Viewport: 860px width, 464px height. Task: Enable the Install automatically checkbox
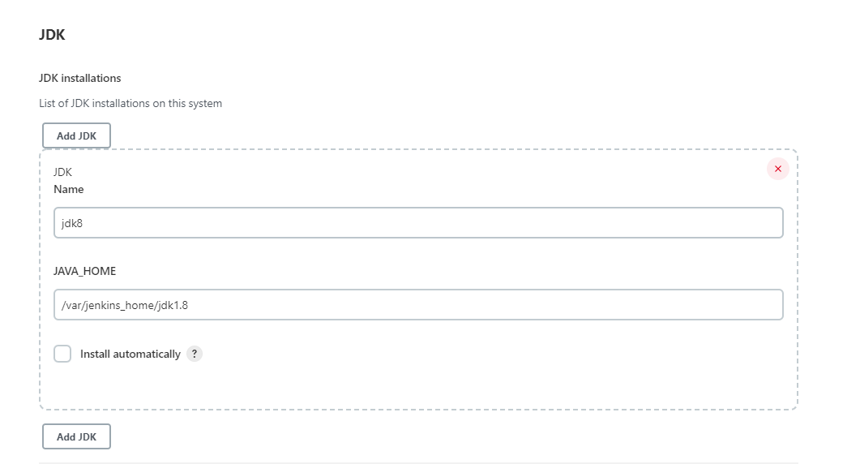pos(62,354)
